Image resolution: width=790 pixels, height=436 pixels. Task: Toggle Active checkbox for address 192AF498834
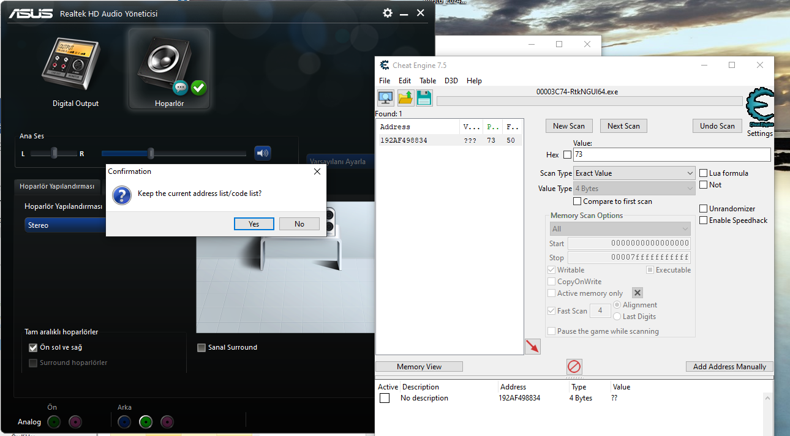(x=385, y=398)
